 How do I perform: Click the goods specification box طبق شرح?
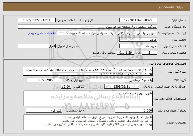88,98
